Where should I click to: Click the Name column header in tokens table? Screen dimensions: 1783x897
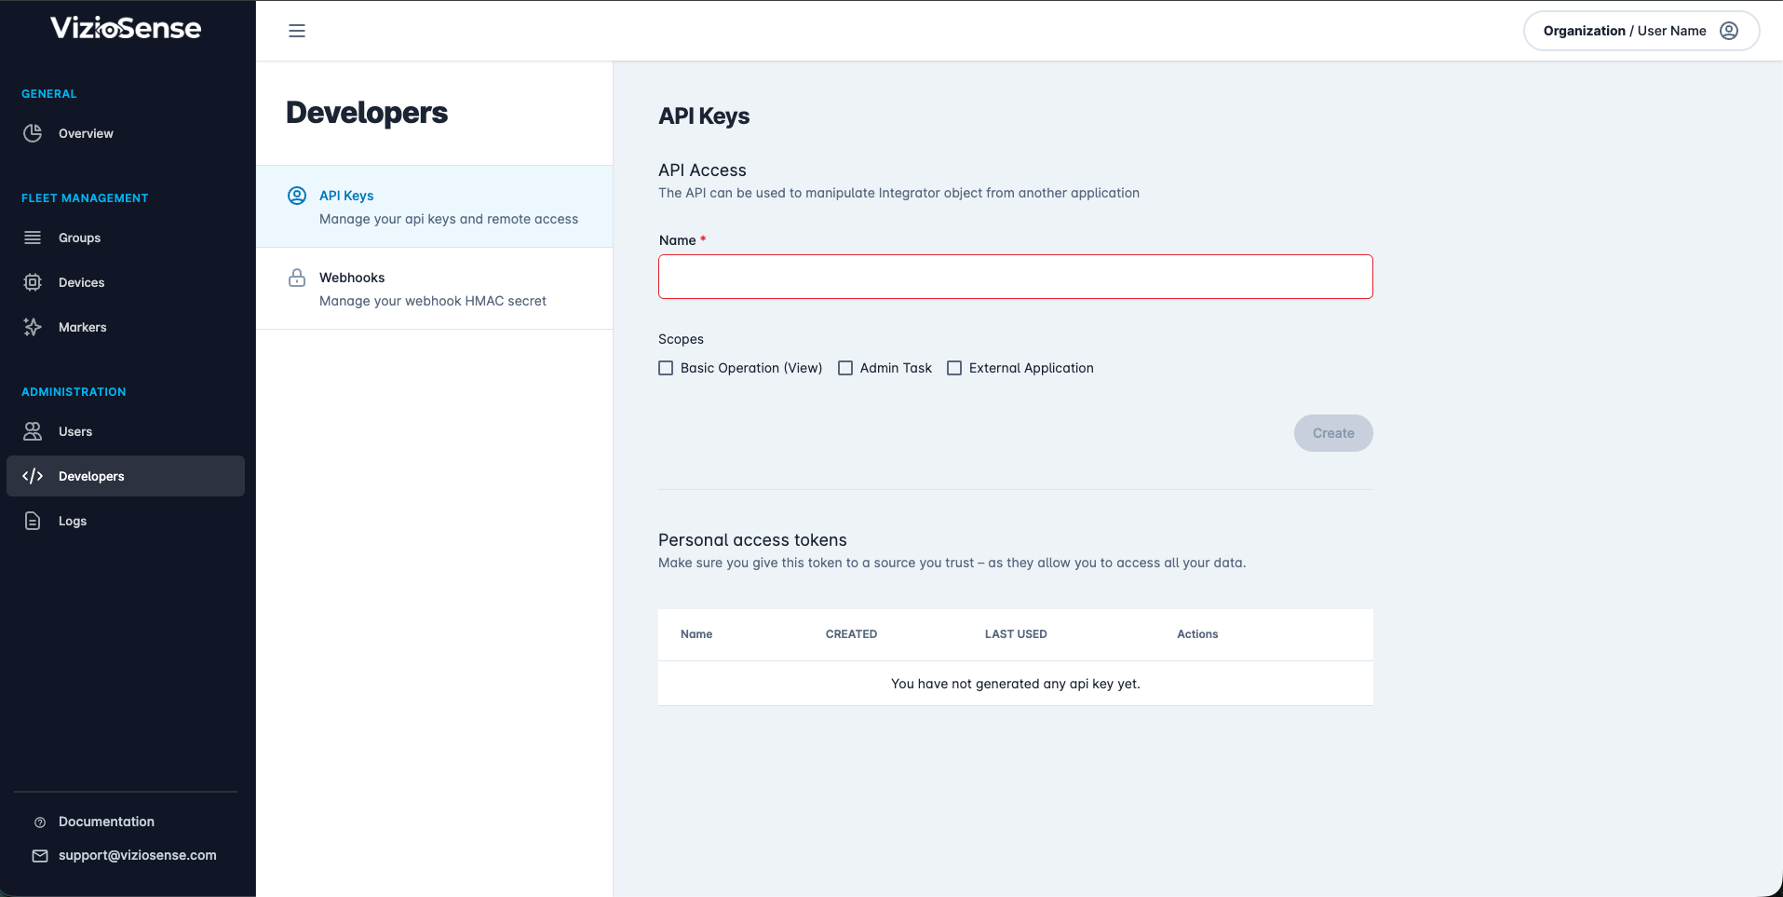pos(696,634)
